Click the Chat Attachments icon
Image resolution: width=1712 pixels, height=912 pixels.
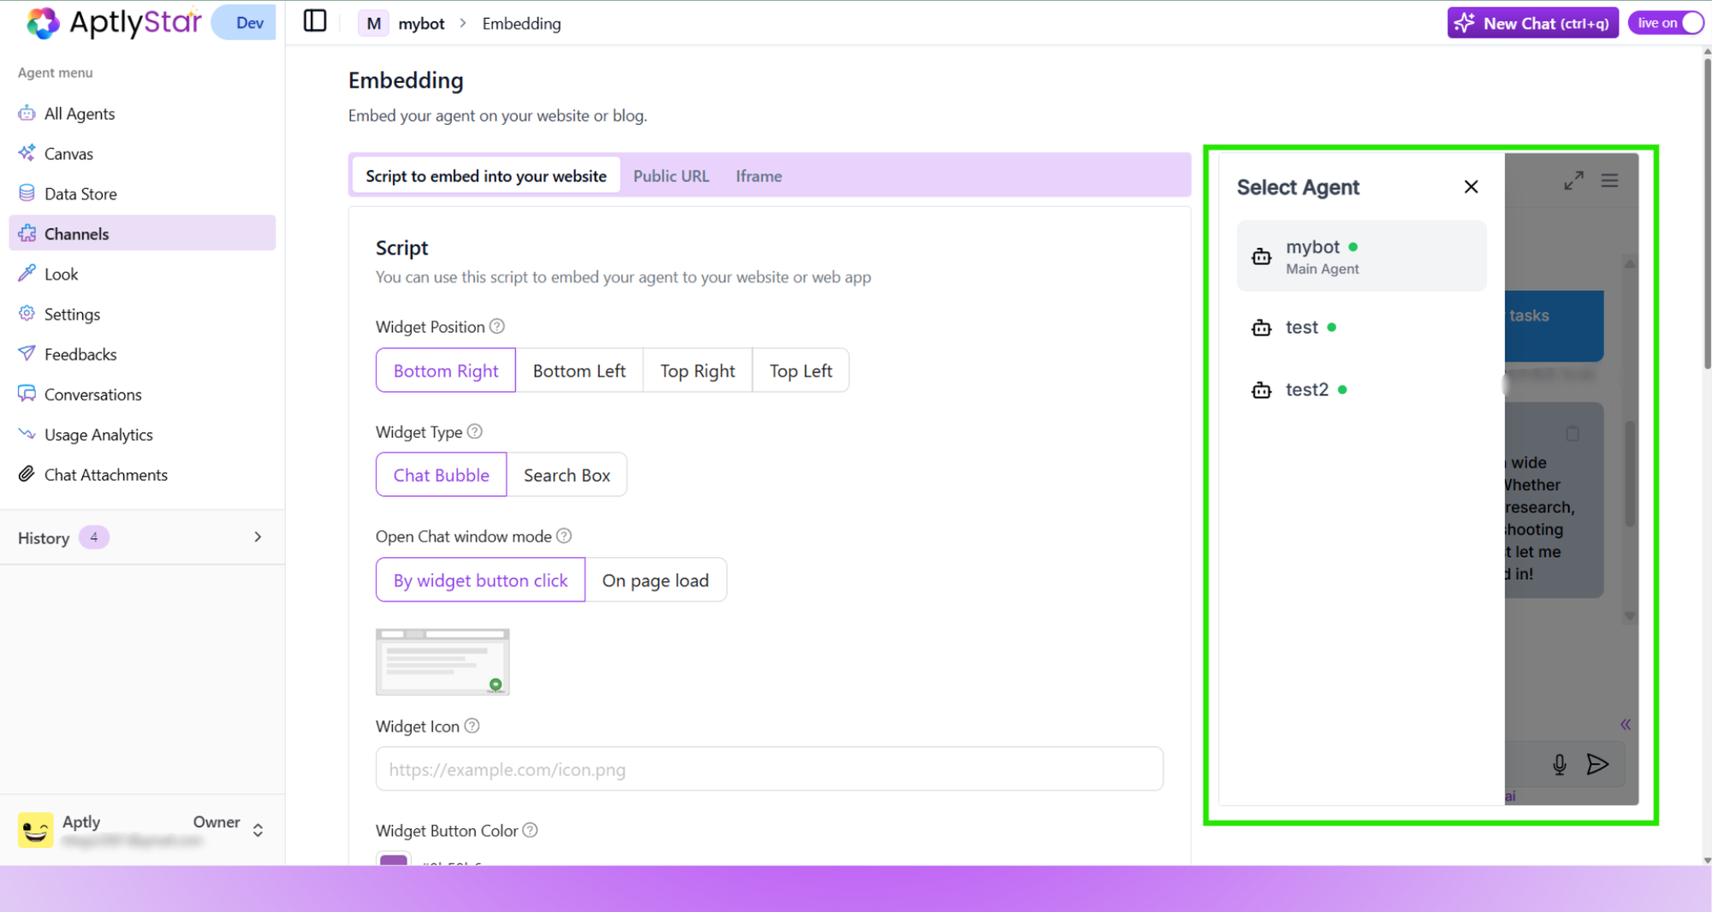point(27,474)
